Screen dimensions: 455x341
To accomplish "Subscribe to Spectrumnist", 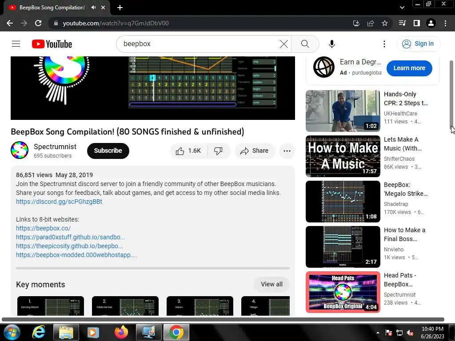I will pos(108,151).
